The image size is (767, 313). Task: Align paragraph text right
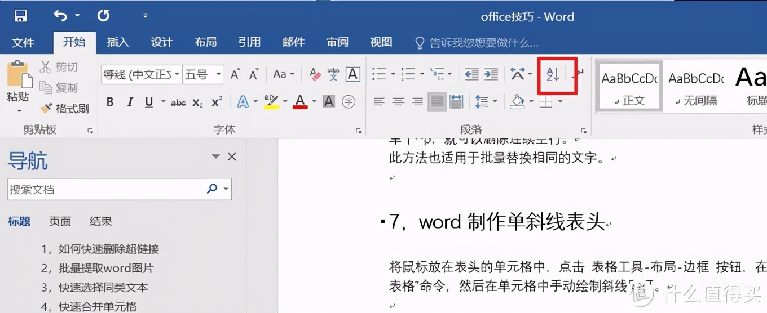(417, 102)
